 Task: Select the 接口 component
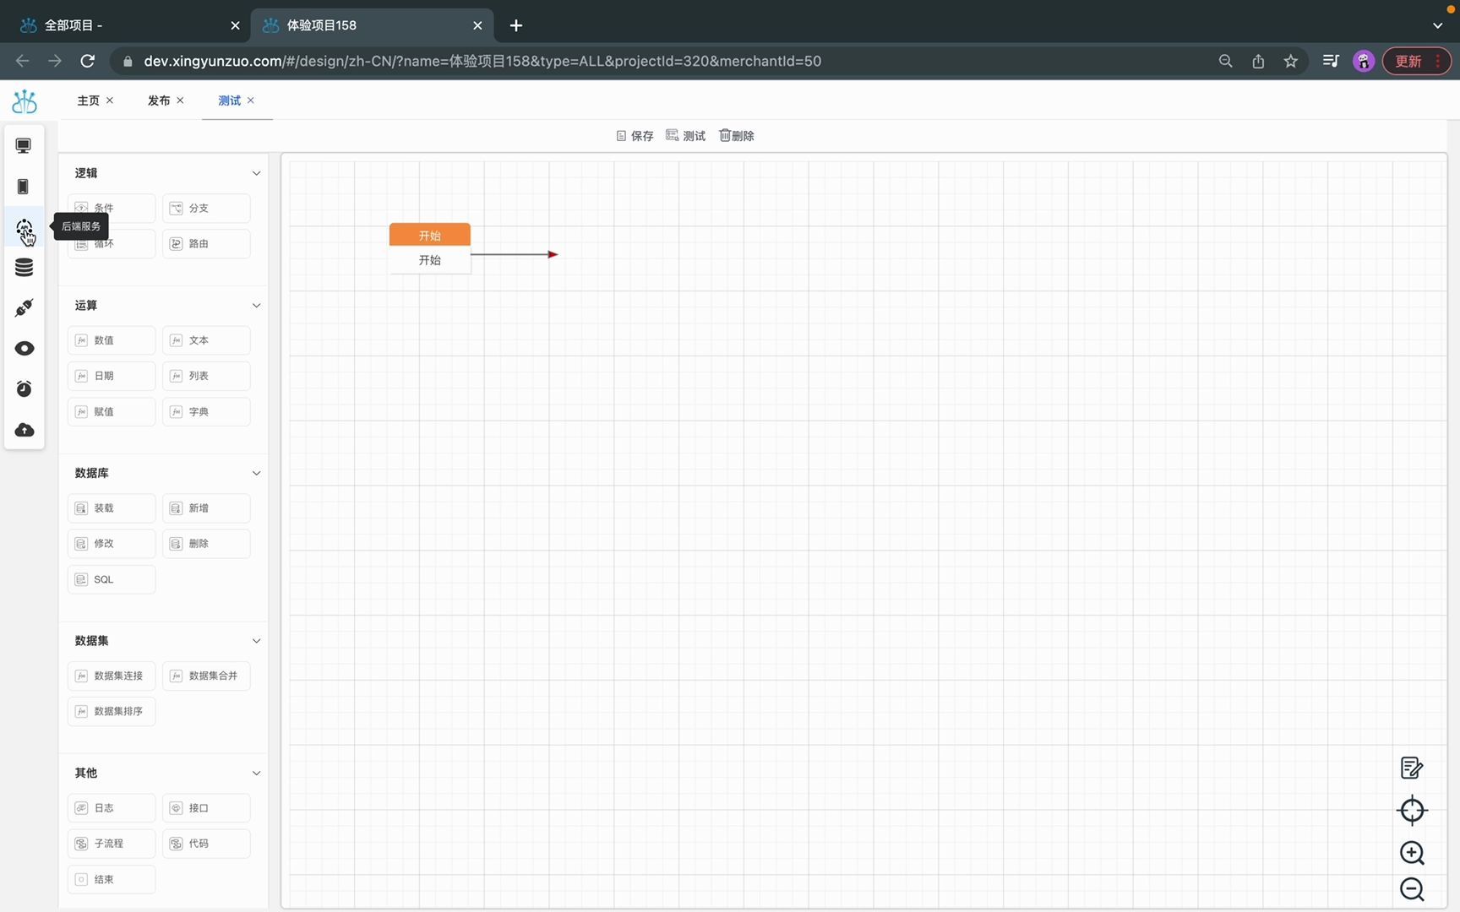coord(206,808)
